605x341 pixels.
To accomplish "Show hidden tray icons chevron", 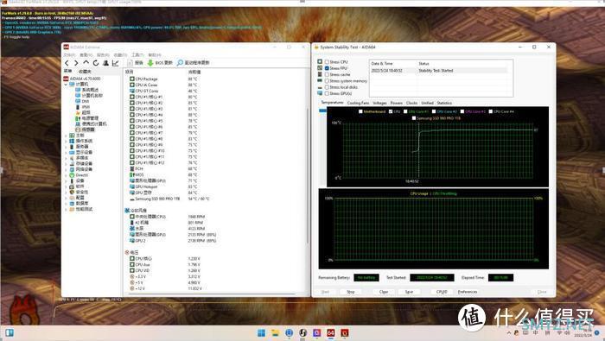I will tap(509, 333).
